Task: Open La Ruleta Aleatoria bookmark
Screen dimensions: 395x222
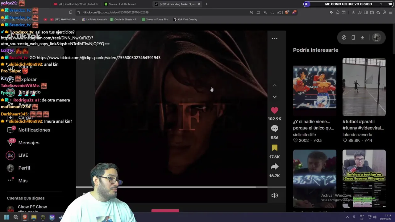Action: tap(94, 19)
